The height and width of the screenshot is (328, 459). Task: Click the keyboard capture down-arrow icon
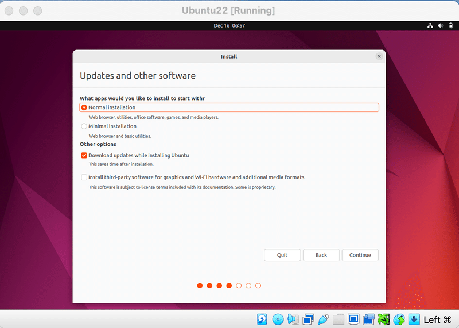tap(414, 319)
